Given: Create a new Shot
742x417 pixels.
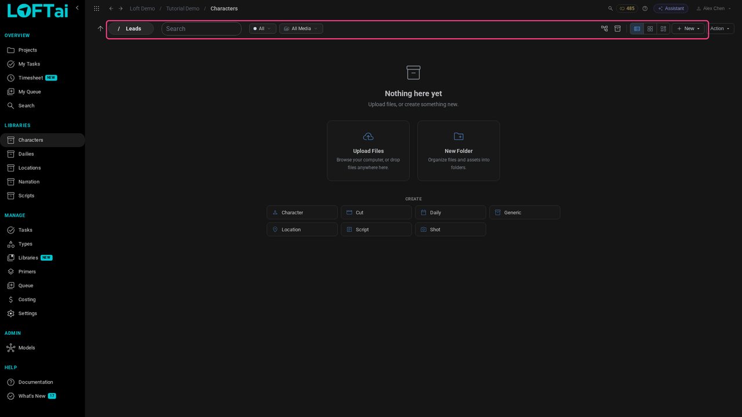Looking at the screenshot, I should [x=450, y=229].
